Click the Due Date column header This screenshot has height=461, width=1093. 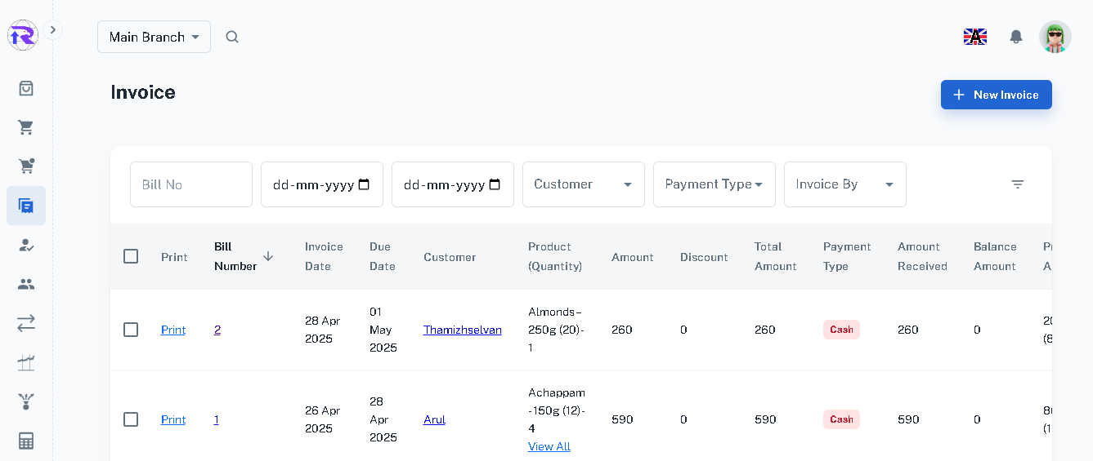tap(383, 256)
